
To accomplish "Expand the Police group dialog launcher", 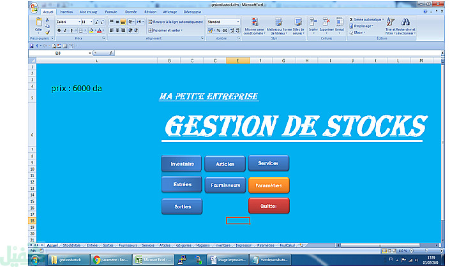I will [104, 38].
